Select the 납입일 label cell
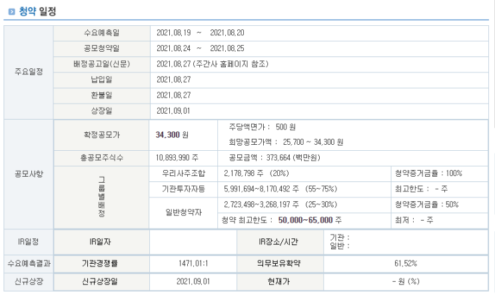 [102, 80]
